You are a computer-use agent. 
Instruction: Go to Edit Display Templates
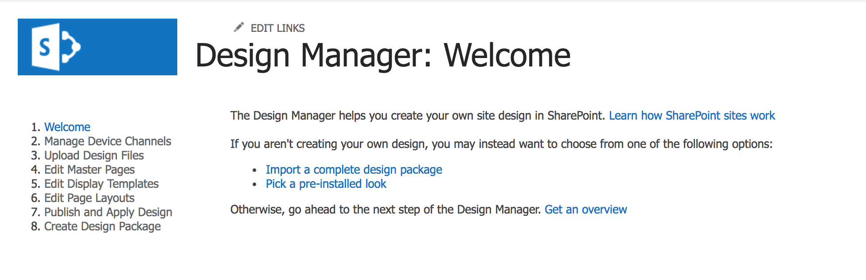(x=101, y=184)
